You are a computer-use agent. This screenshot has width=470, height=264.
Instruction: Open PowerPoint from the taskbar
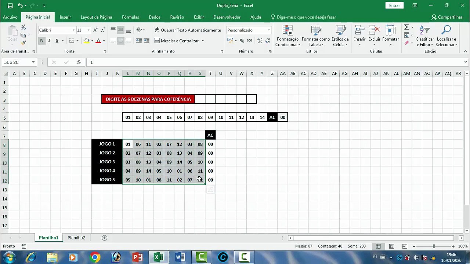137,257
